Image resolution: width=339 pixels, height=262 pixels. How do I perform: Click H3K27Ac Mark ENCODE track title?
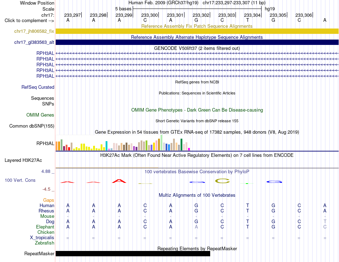[197, 155]
